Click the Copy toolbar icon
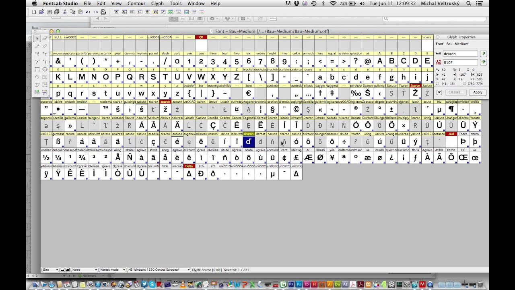Image resolution: width=515 pixels, height=290 pixels. 72,12
